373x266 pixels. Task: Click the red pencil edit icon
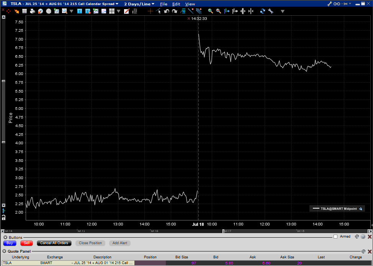[x=126, y=11]
